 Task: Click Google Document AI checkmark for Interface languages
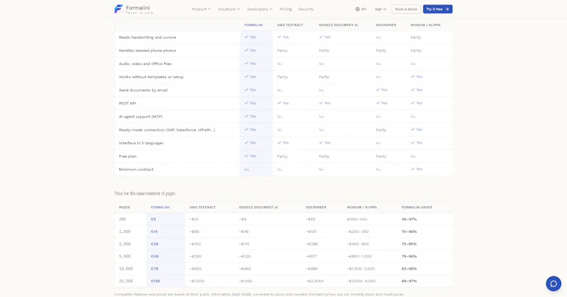pyautogui.click(x=321, y=143)
